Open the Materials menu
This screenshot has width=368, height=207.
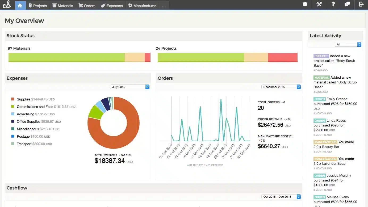(x=63, y=6)
